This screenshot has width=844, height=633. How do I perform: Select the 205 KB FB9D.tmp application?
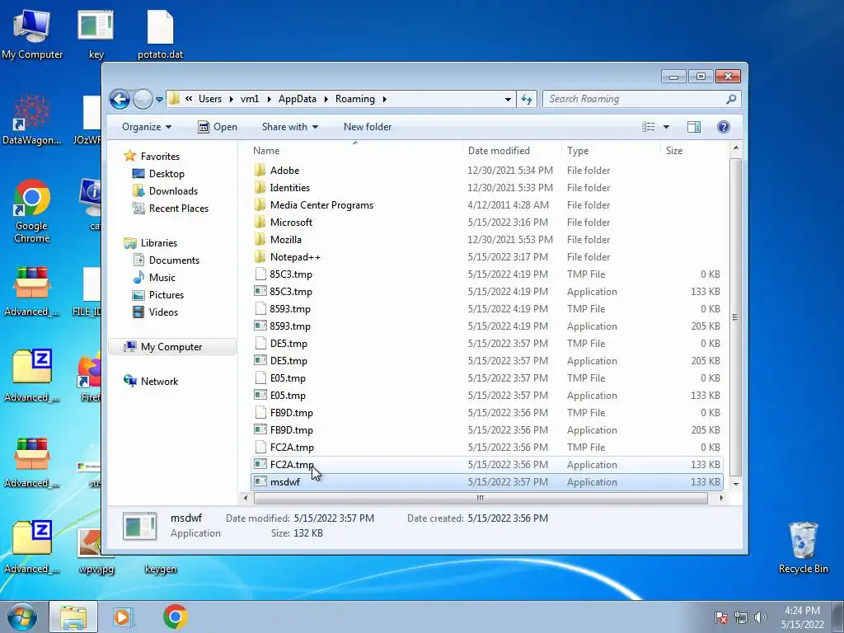(x=486, y=430)
